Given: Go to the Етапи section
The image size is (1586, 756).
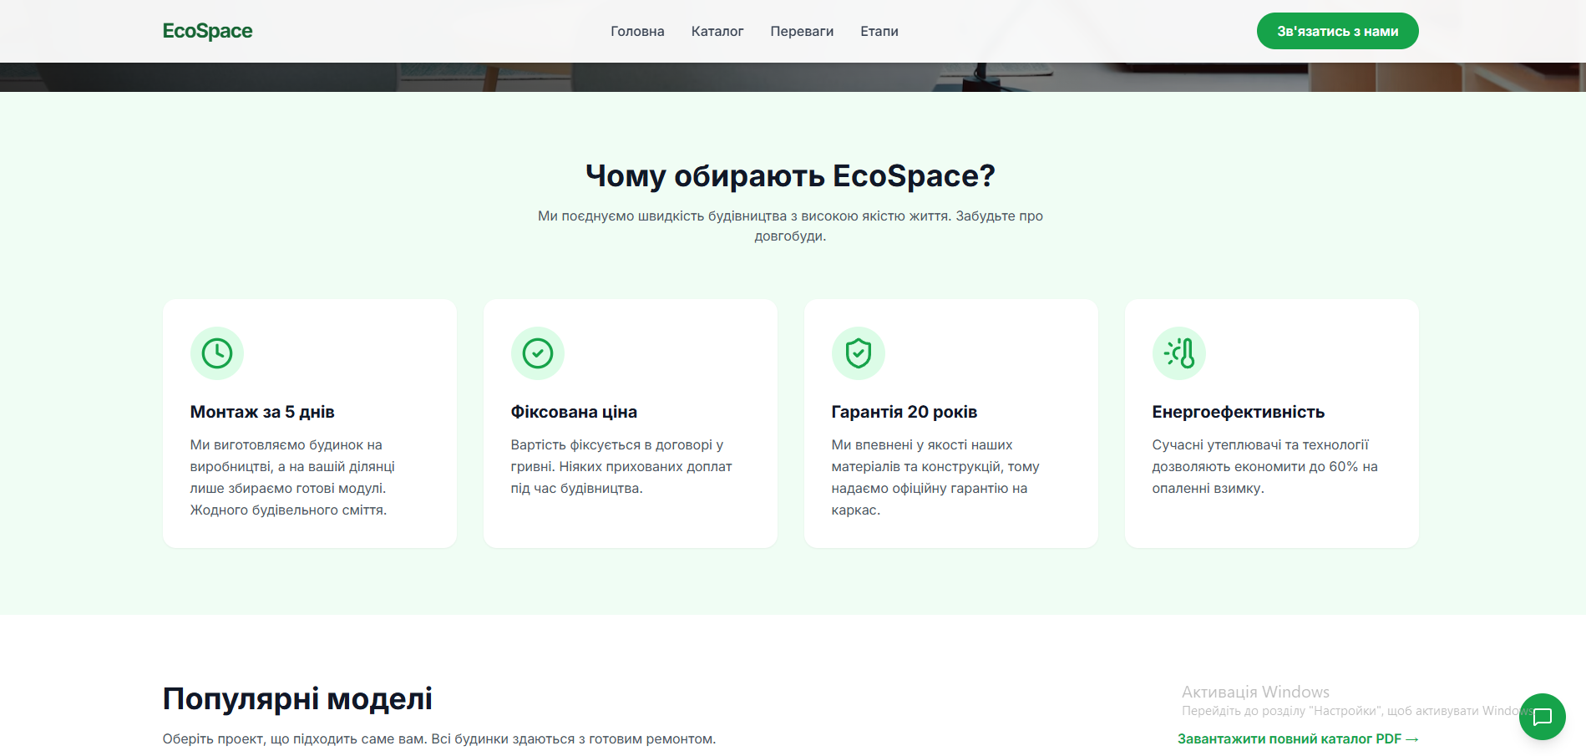Looking at the screenshot, I should 879,31.
